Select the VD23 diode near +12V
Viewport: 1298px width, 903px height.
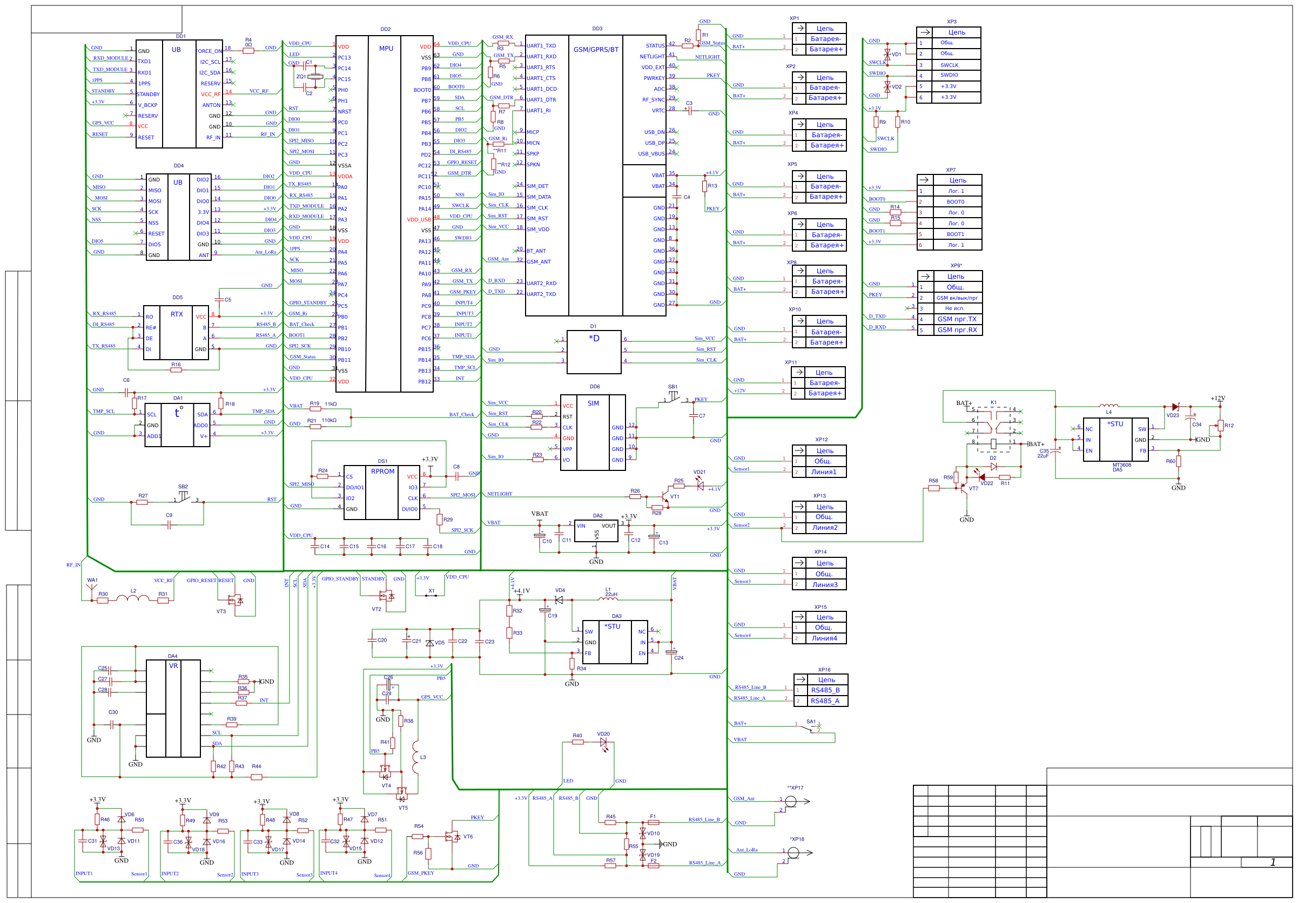1175,407
